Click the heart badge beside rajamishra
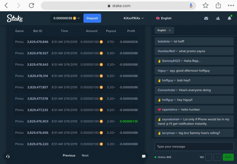Viewport: 237px width, 164px height. pos(159,110)
